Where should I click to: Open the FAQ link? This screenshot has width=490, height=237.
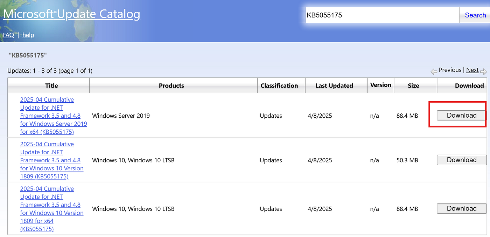tap(8, 35)
